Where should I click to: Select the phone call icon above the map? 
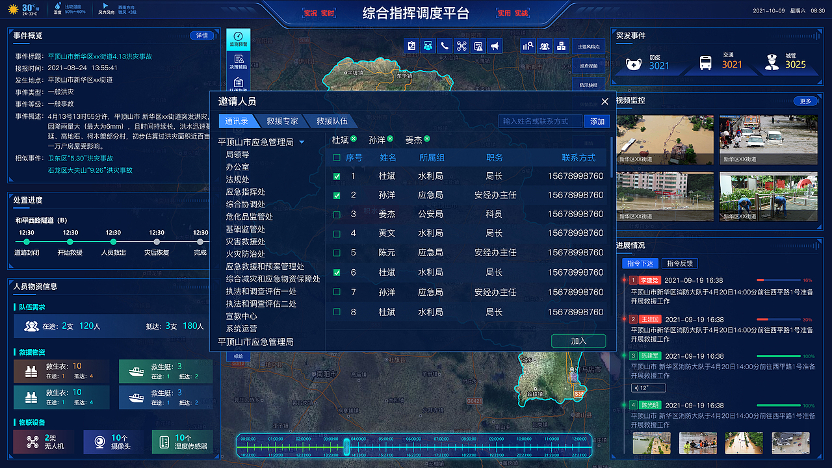coord(444,45)
